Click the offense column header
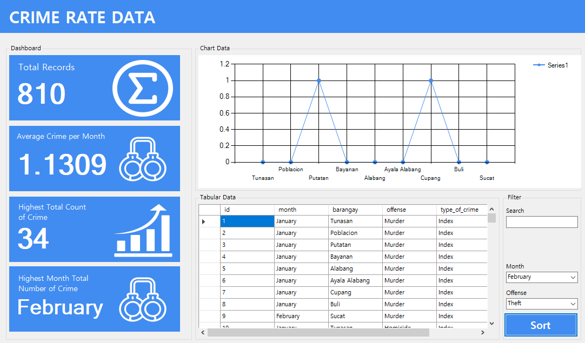Viewport: 585px width, 343px height. pyautogui.click(x=409, y=210)
